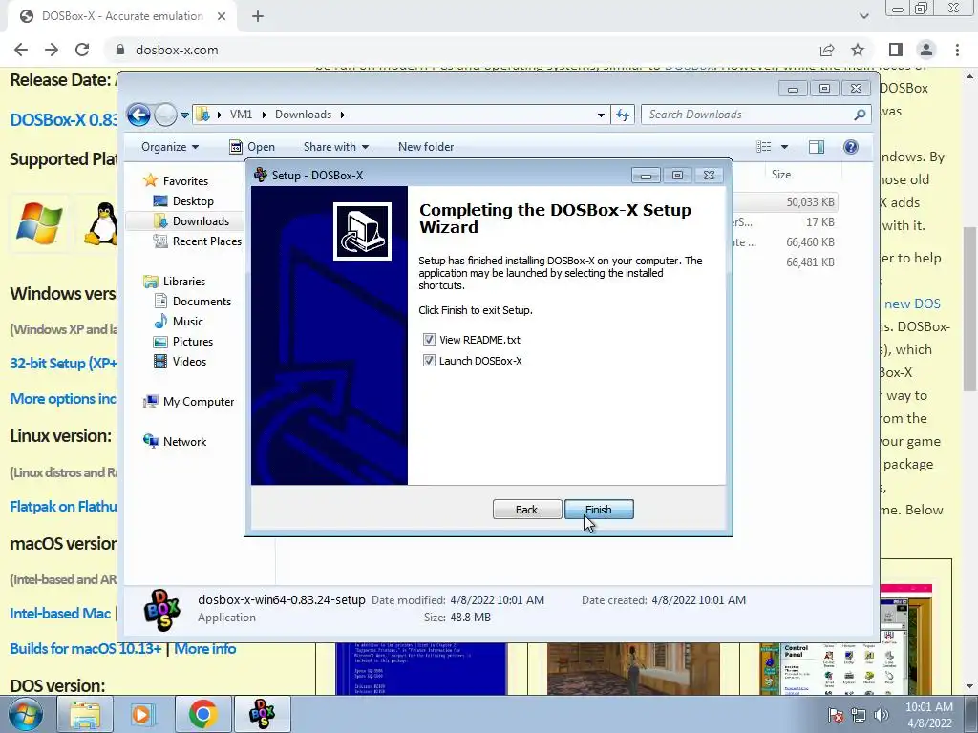This screenshot has width=978, height=733.
Task: Click the dosbox-x.com address bar
Action: point(461,50)
